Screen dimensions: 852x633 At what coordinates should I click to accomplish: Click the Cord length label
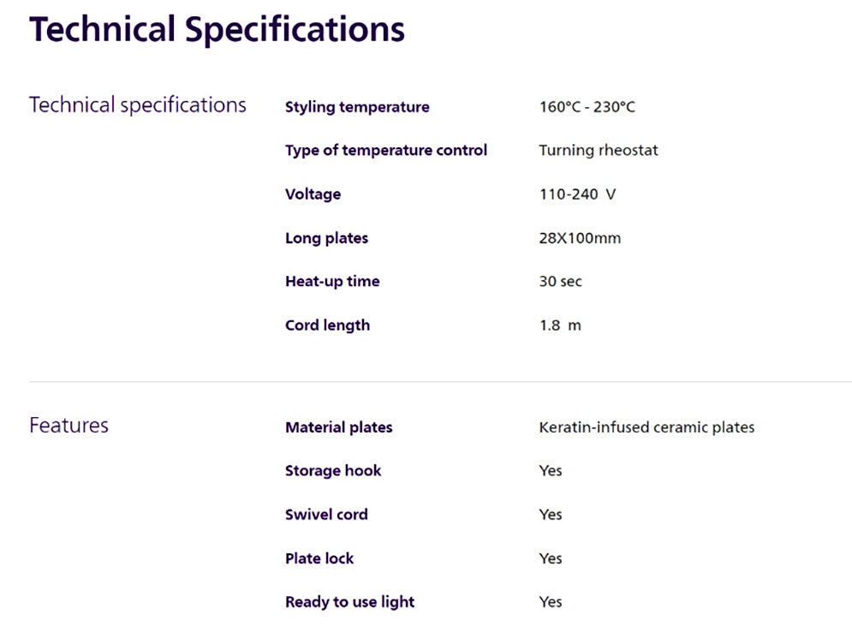pos(327,325)
